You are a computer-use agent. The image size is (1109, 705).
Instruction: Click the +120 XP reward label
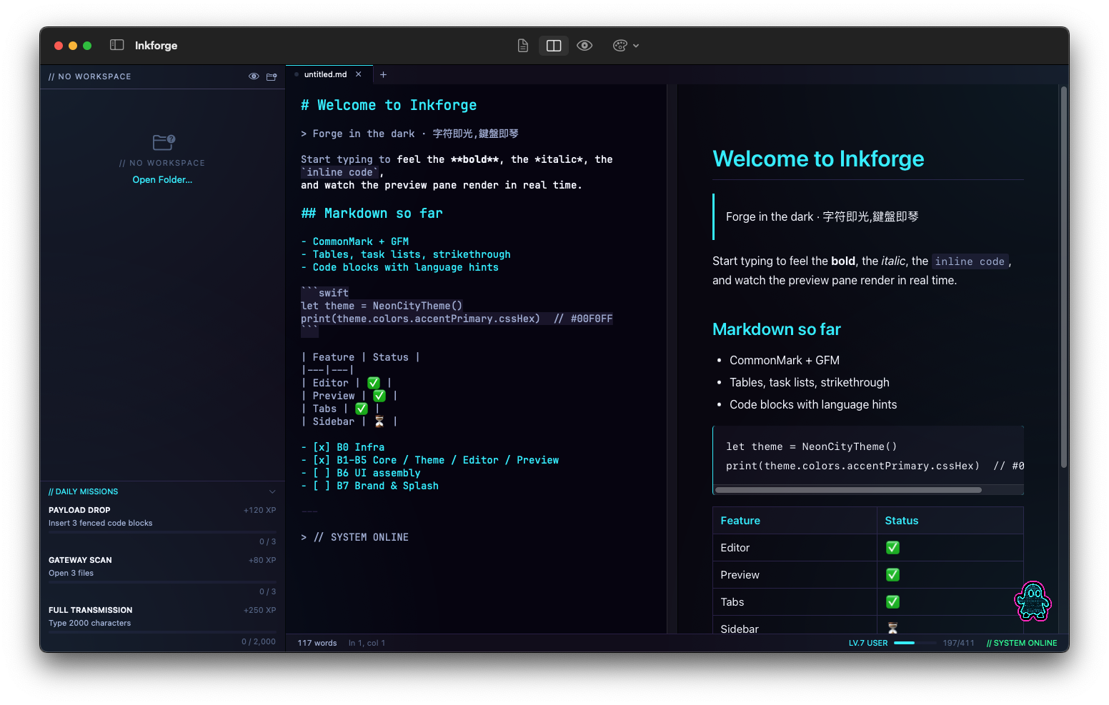259,510
